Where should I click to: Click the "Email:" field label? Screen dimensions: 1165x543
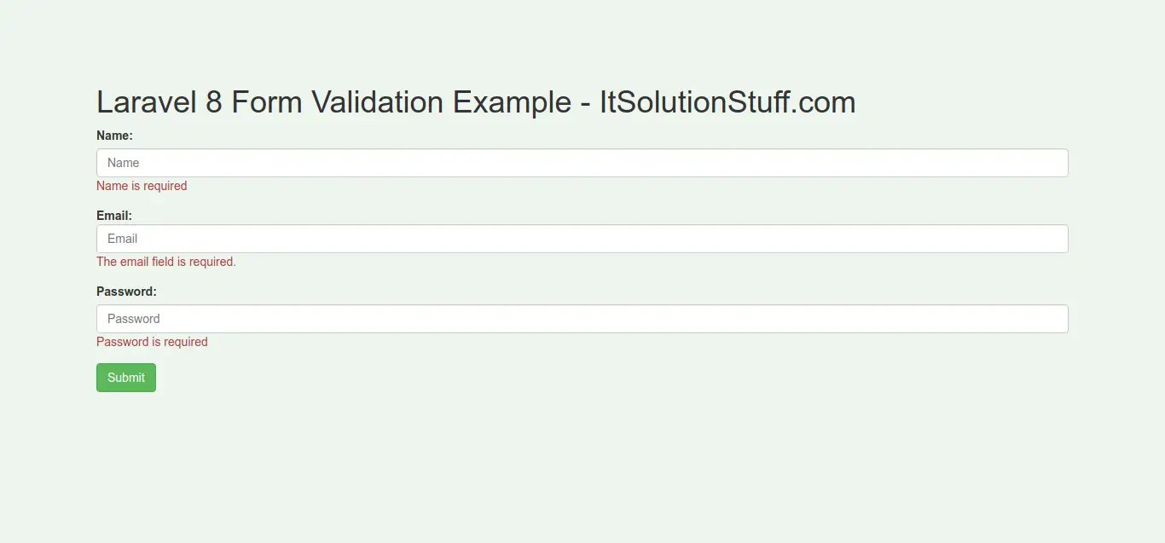pos(114,216)
